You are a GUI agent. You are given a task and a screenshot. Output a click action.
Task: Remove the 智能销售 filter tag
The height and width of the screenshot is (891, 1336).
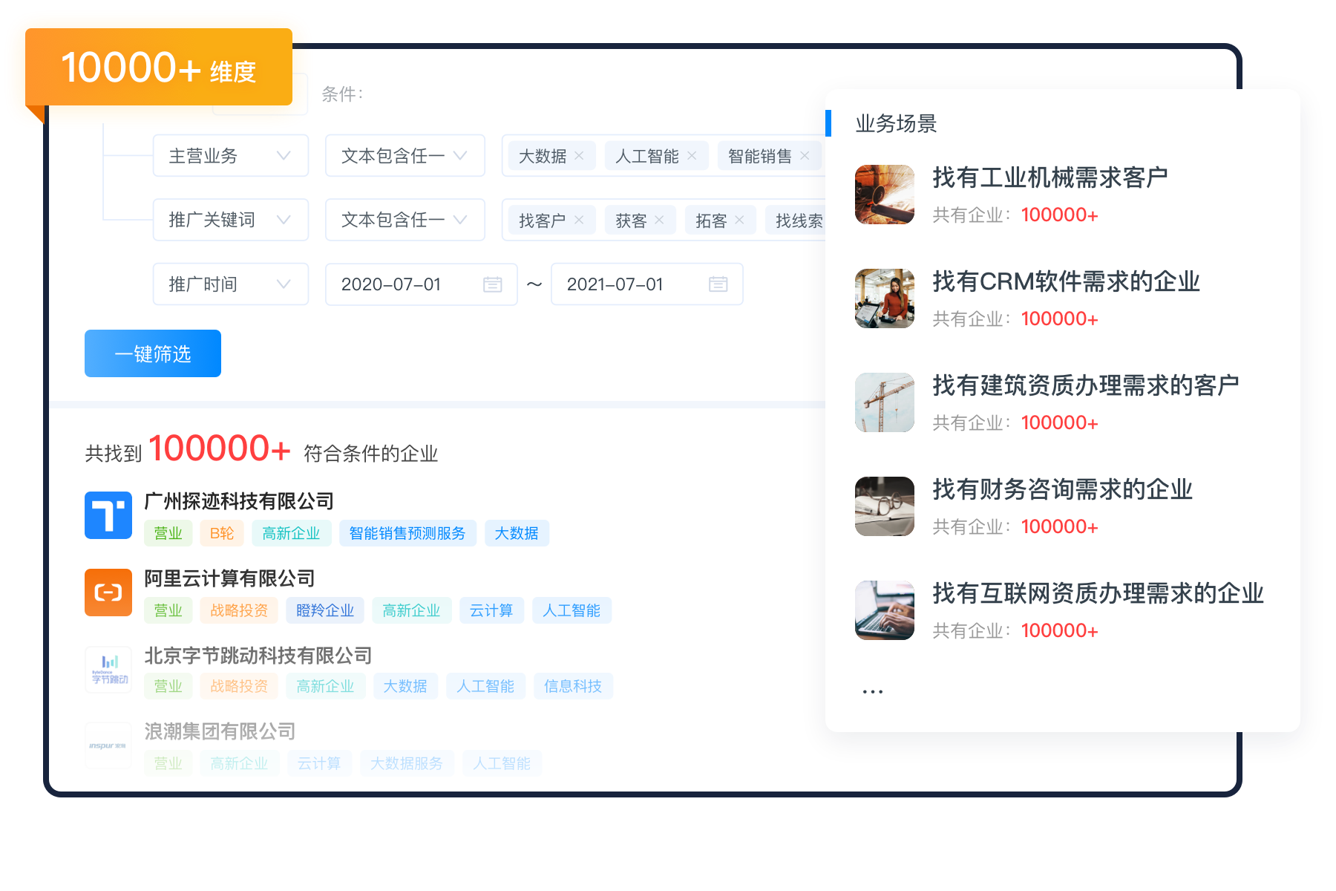click(x=805, y=156)
